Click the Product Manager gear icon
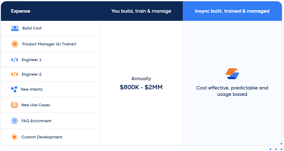Viewport: 284px width, 151px height. pyautogui.click(x=15, y=44)
